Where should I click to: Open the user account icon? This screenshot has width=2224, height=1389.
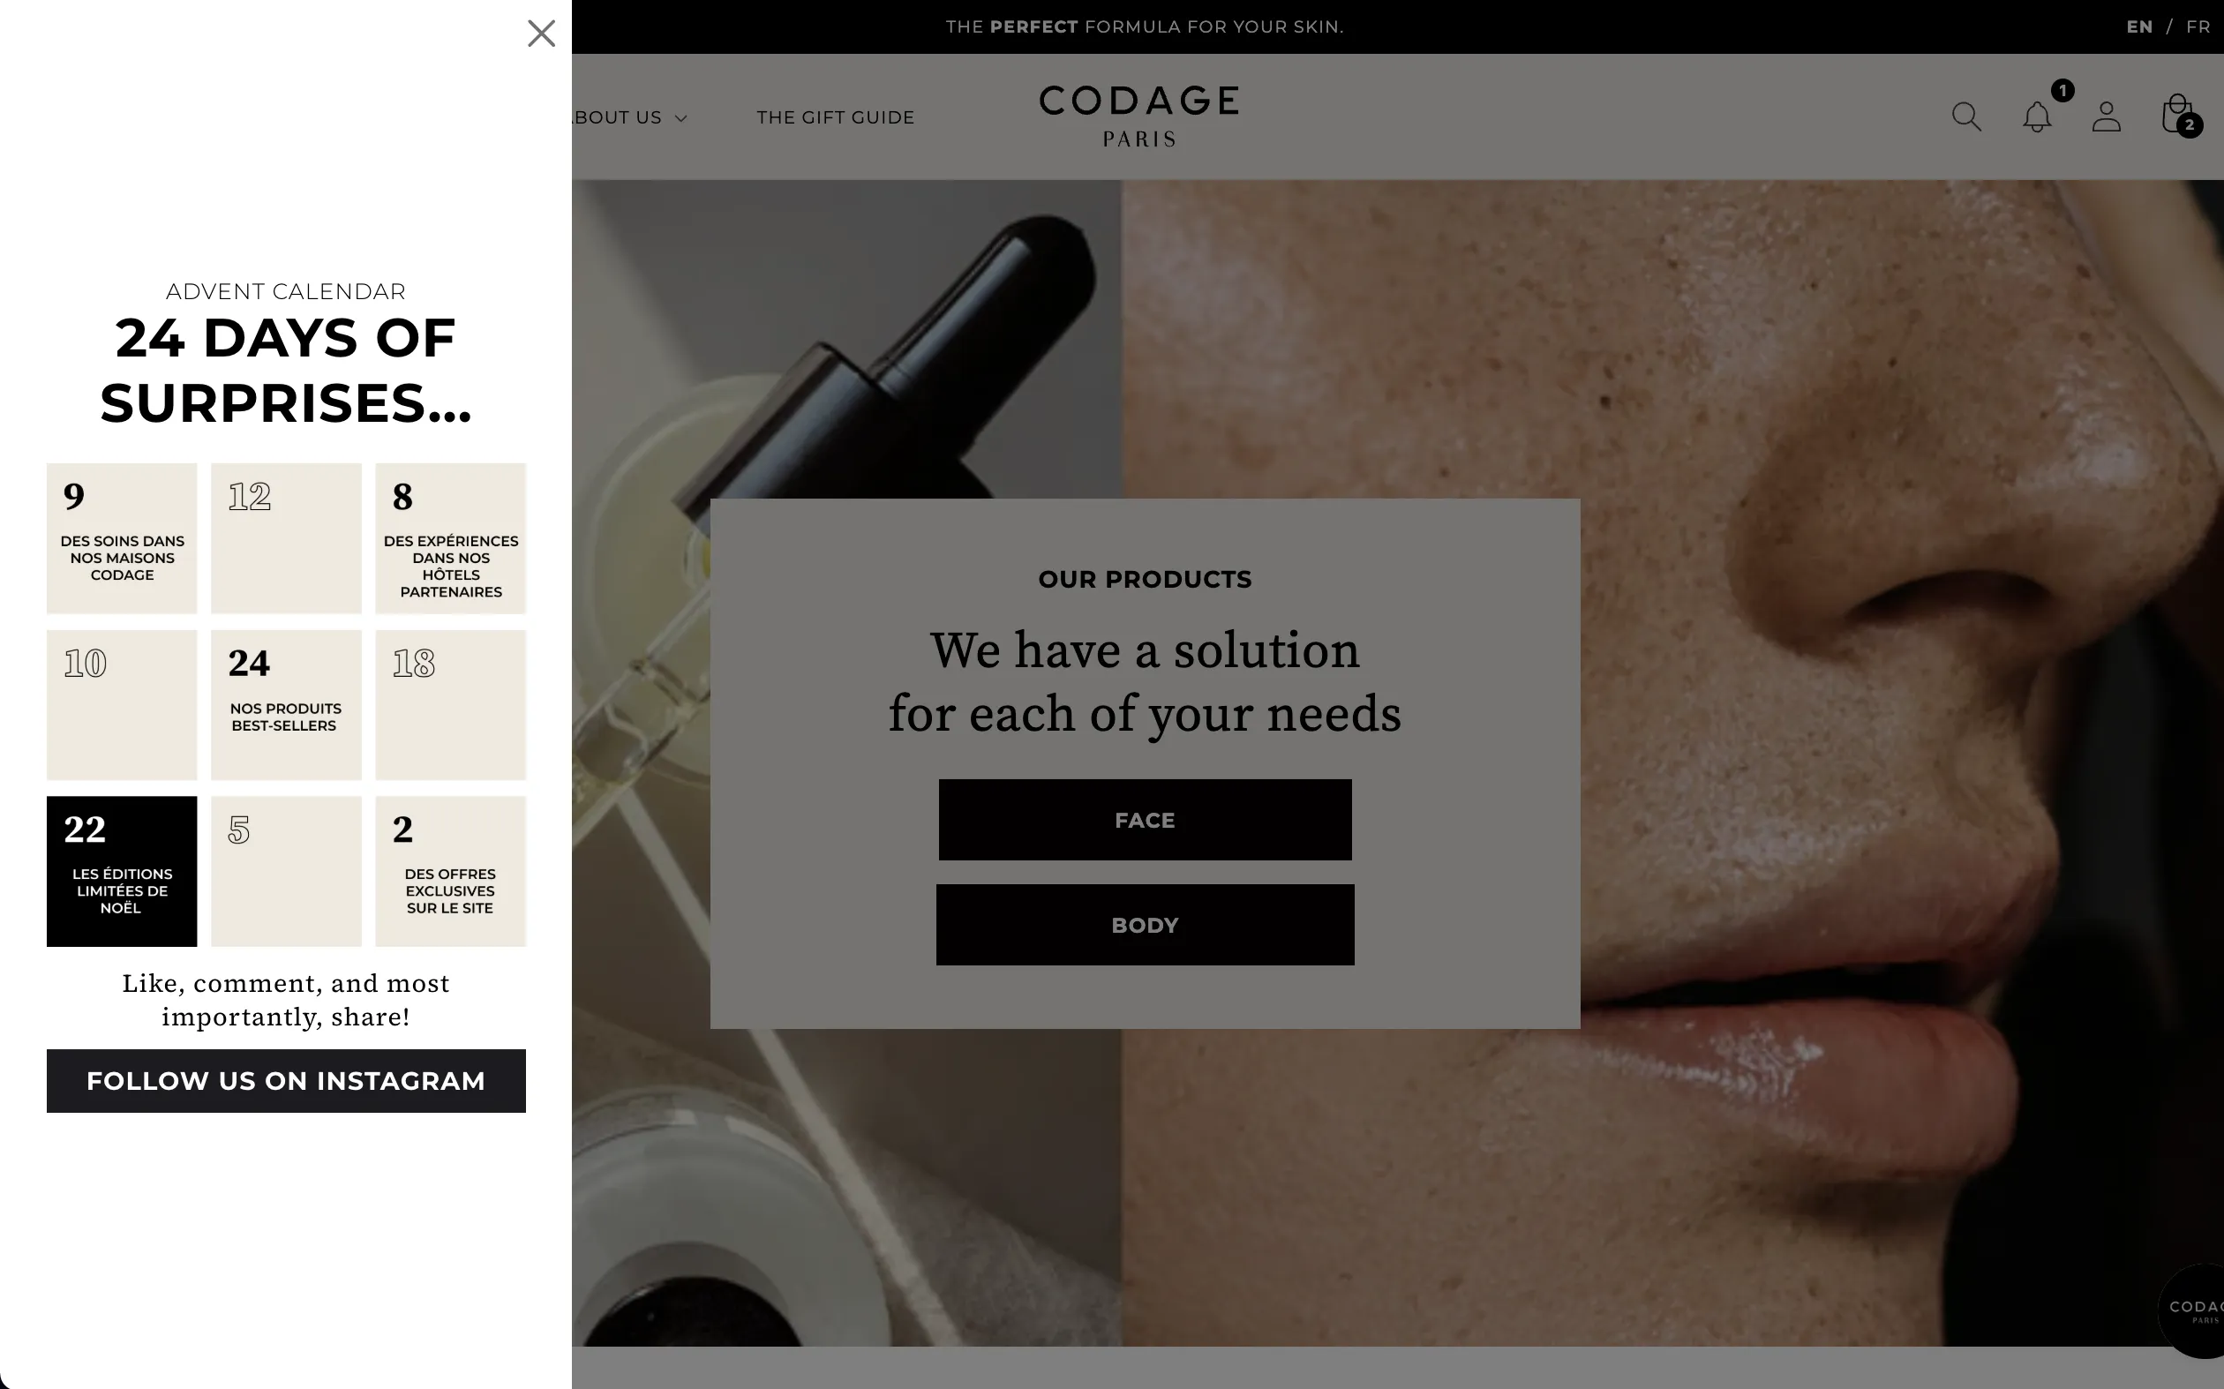[2106, 116]
